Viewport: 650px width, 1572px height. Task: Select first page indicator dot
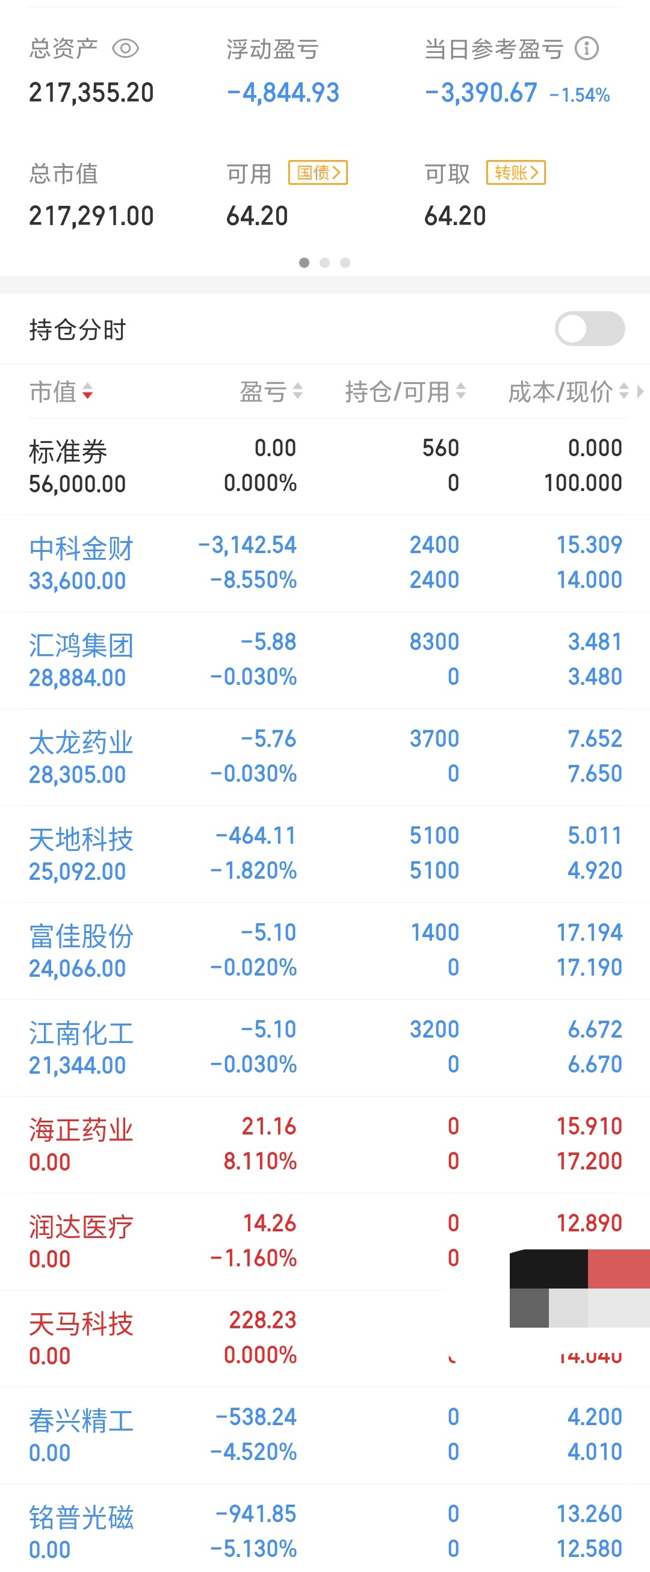[x=305, y=262]
